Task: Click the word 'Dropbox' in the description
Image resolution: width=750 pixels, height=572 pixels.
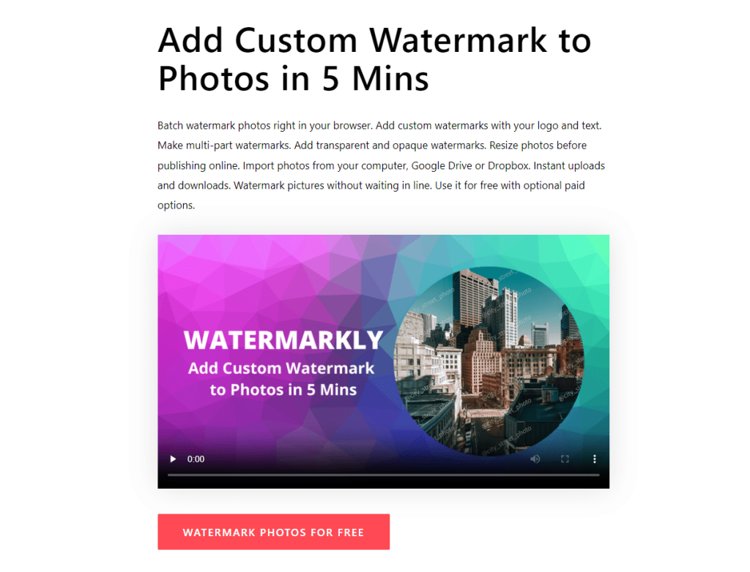Action: 508,165
